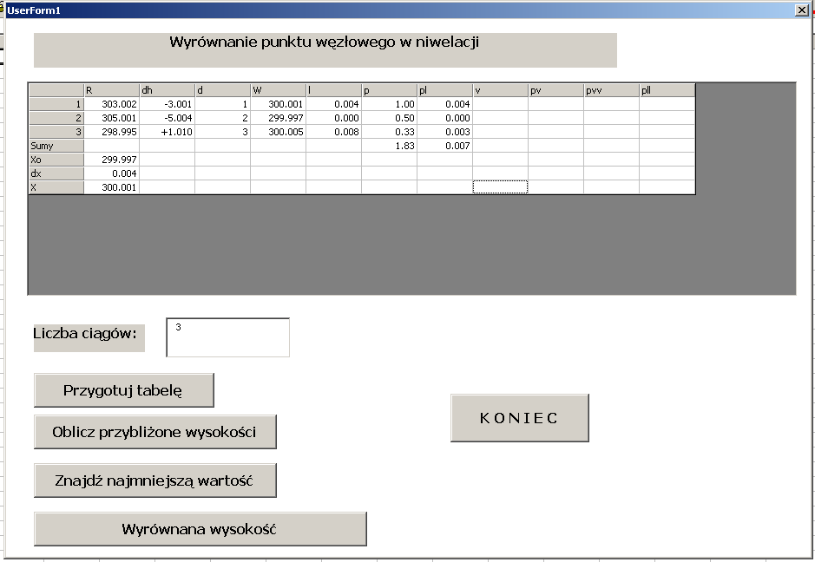Select the l column header
815x562 pixels.
334,90
